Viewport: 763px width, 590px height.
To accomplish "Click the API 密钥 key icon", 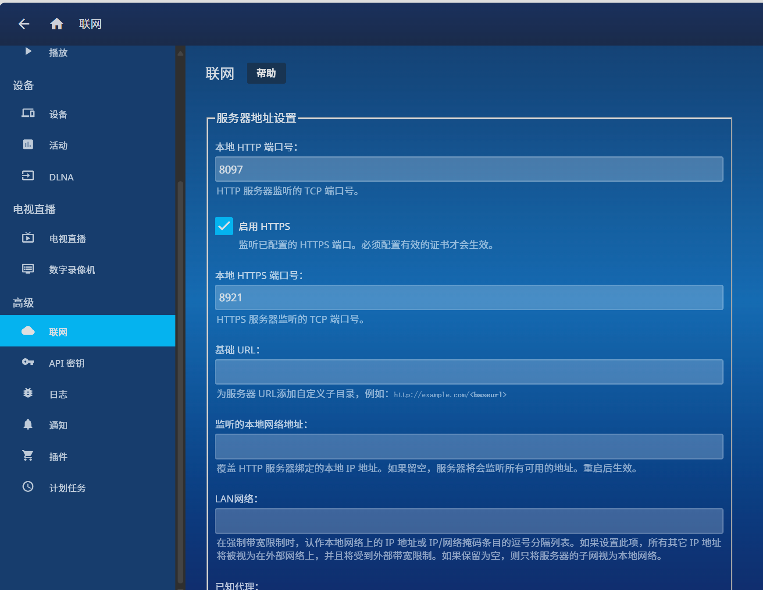I will pyautogui.click(x=28, y=362).
